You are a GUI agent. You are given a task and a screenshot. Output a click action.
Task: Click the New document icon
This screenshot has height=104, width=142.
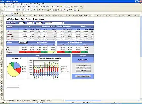(x=2, y=7)
